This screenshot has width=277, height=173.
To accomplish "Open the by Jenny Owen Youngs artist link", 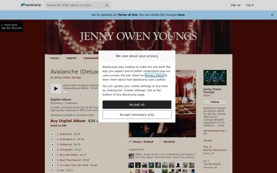I will point(68,78).
